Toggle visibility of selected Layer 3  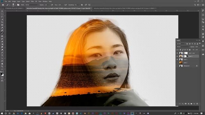click(177, 56)
